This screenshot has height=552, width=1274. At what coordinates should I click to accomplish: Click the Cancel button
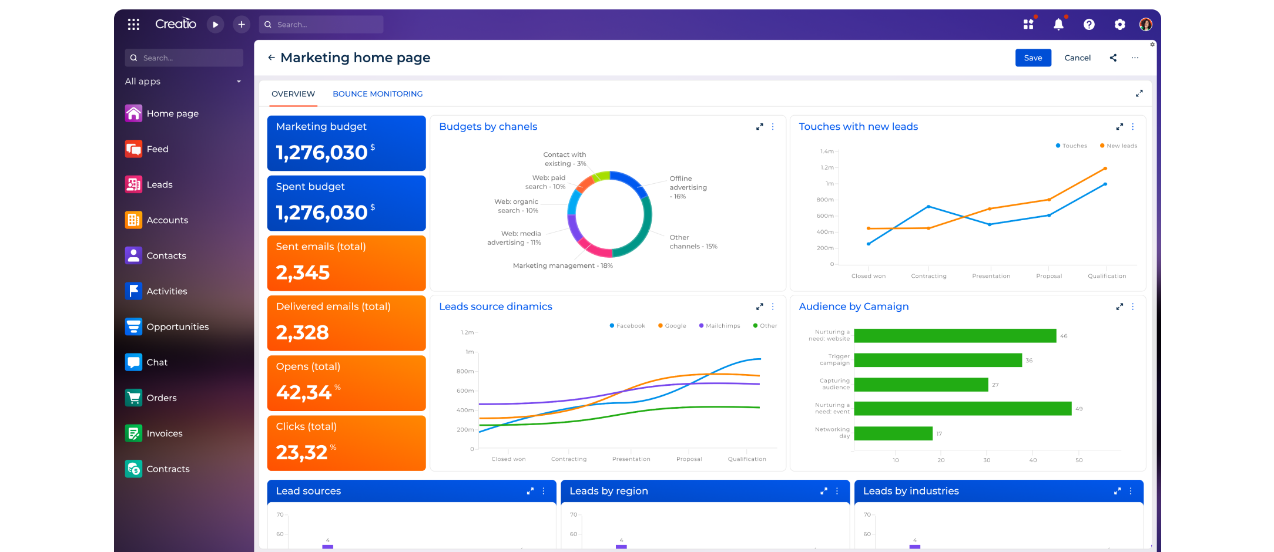1077,58
